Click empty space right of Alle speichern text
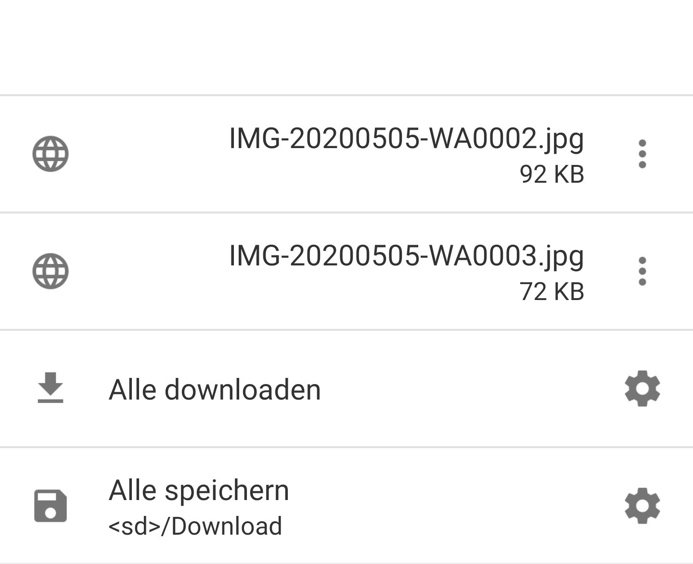The image size is (693, 564). coord(452,506)
